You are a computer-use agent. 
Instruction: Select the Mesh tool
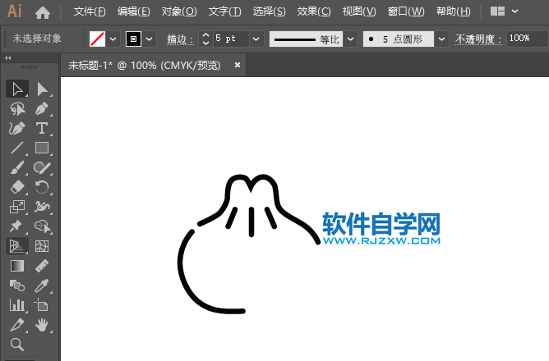[x=42, y=246]
